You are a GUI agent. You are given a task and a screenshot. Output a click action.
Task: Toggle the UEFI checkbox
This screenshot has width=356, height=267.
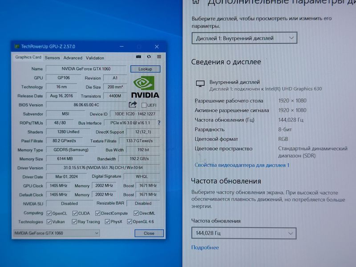tap(144, 105)
